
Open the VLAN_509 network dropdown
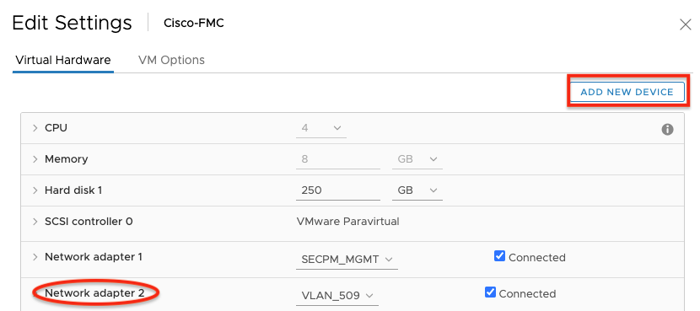pos(337,295)
